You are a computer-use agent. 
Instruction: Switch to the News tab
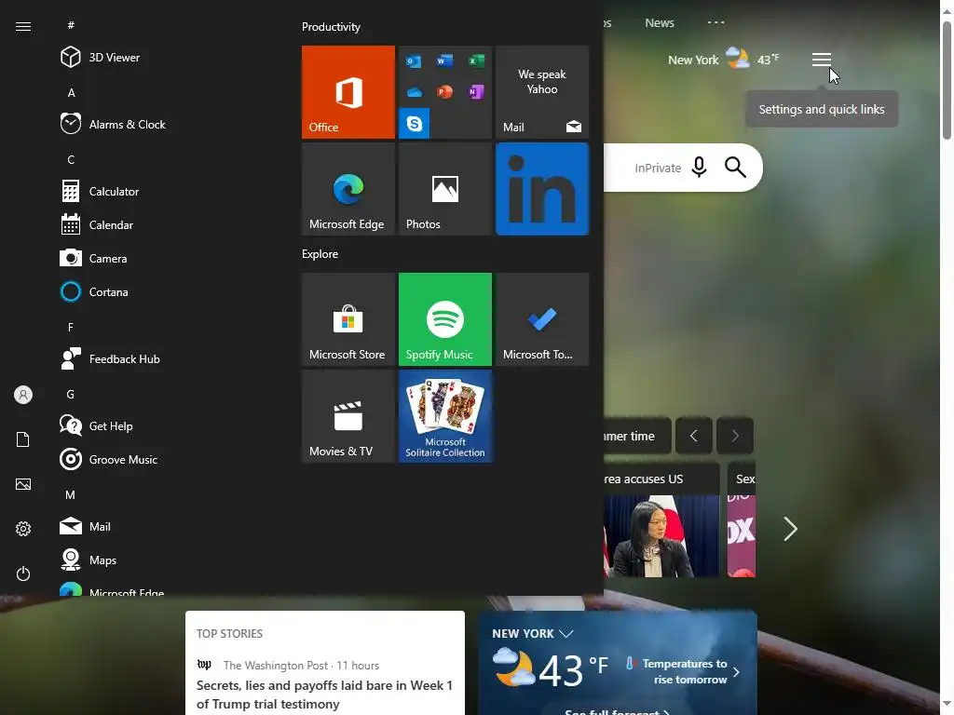pyautogui.click(x=660, y=23)
